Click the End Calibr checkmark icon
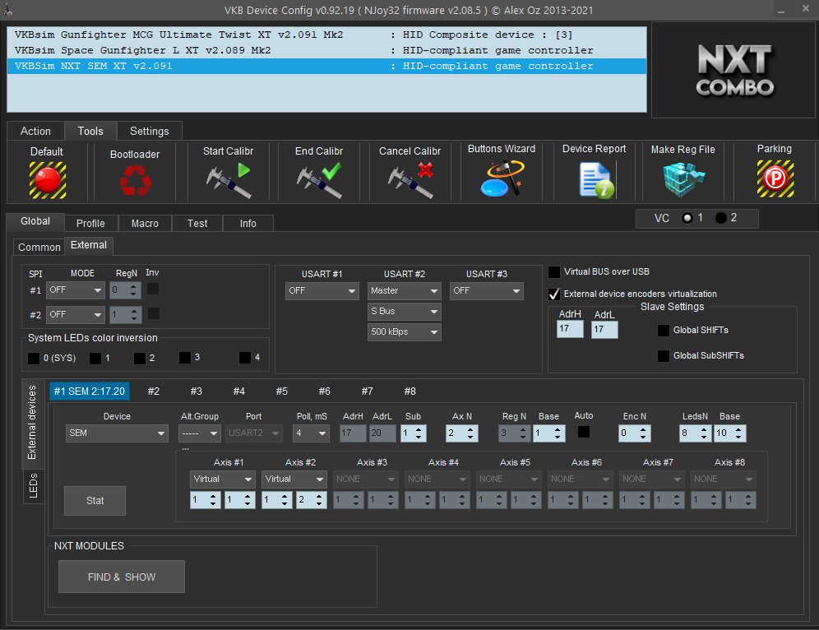 tap(318, 180)
